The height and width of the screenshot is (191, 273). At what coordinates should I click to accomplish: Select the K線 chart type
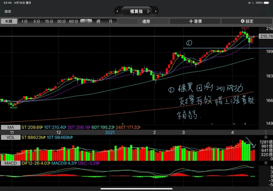click(9, 21)
